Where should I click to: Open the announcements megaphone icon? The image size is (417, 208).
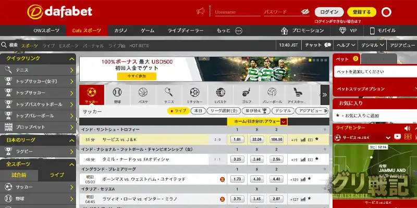(x=200, y=11)
